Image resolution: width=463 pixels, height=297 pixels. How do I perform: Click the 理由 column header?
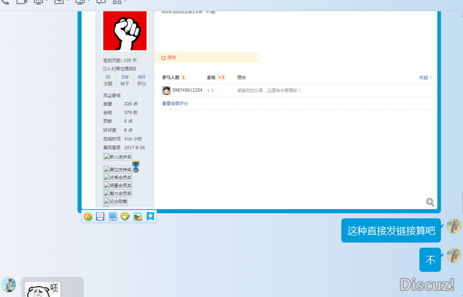pos(241,78)
